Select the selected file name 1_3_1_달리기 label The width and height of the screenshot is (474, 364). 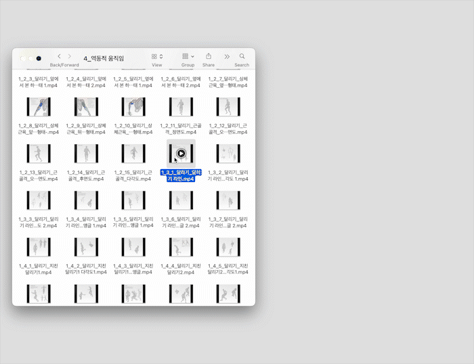pyautogui.click(x=181, y=176)
